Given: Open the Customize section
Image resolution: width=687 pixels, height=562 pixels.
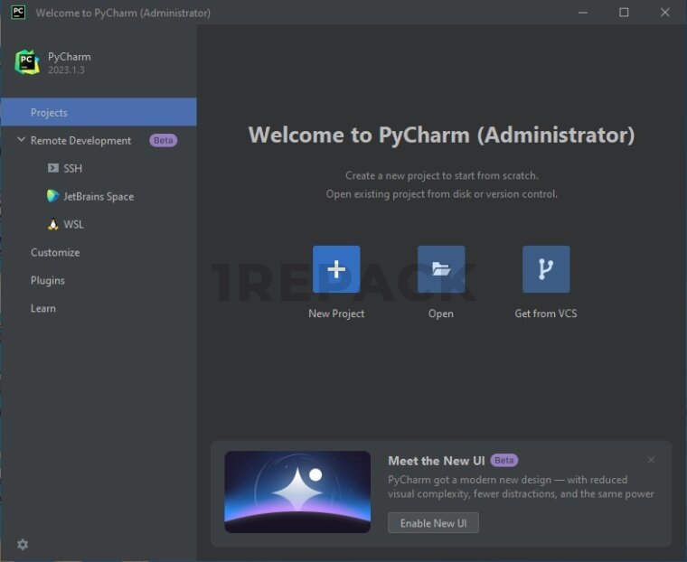Looking at the screenshot, I should click(x=55, y=253).
